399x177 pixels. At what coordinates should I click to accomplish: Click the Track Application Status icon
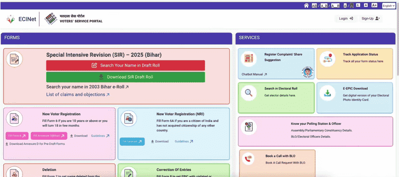(327, 59)
